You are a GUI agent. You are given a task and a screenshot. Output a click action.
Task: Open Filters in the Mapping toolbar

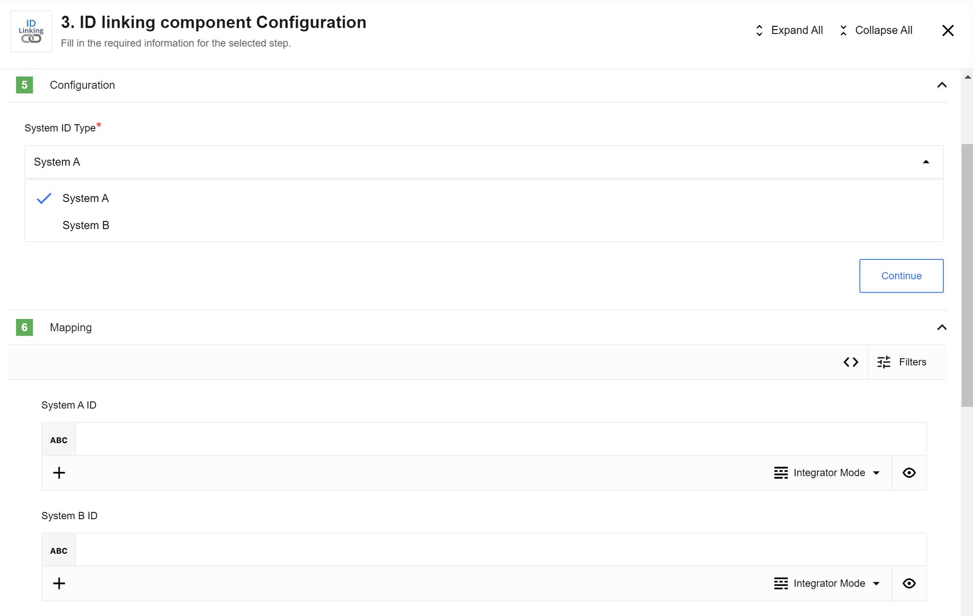point(902,362)
